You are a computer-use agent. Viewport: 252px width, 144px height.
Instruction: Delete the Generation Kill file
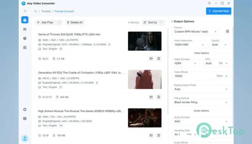tap(159, 97)
